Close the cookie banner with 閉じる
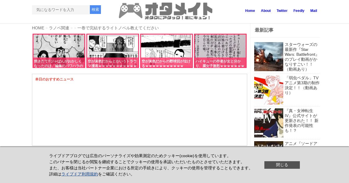 282,165
